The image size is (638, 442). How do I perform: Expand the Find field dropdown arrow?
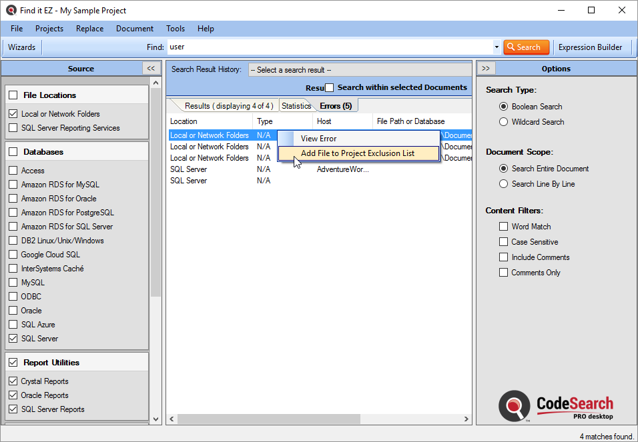[497, 47]
